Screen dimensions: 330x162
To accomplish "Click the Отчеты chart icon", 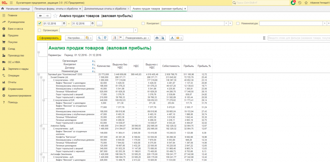I will click(x=4, y=82).
